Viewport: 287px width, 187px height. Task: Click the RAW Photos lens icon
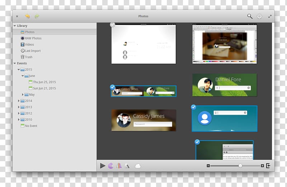click(x=23, y=38)
